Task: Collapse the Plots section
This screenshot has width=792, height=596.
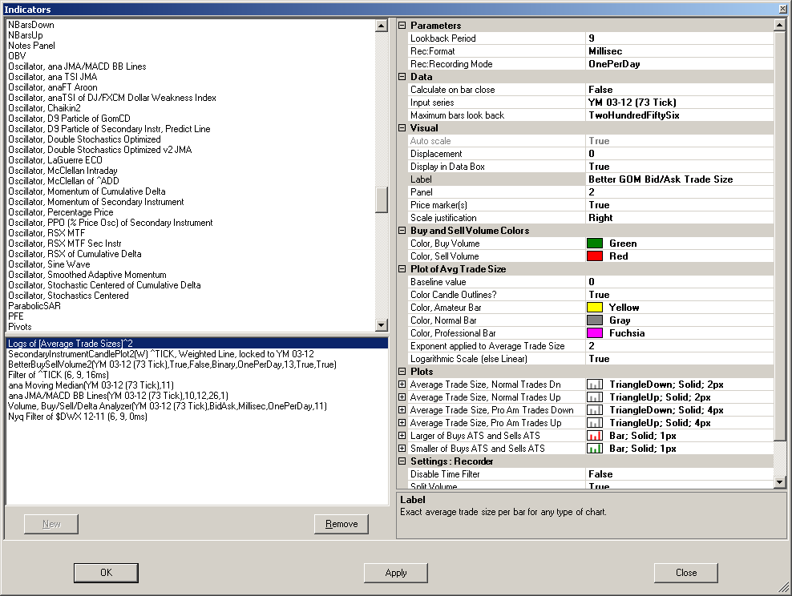Action: click(x=402, y=372)
